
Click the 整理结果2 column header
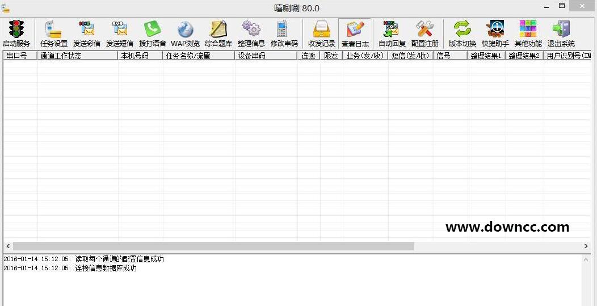525,56
